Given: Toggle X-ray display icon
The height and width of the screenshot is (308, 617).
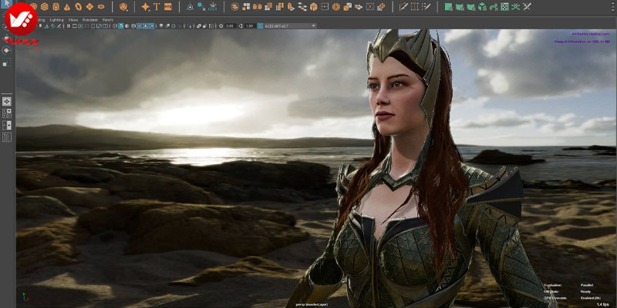Looking at the screenshot, I should (x=199, y=25).
